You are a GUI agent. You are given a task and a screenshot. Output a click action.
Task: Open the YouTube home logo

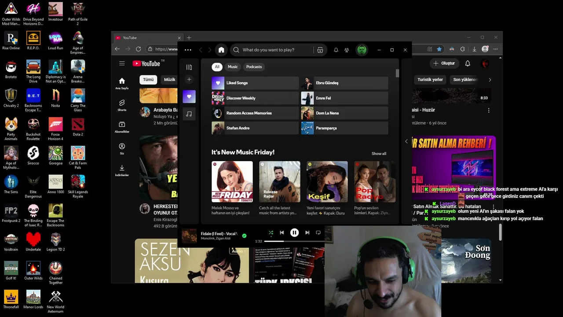[x=146, y=63]
